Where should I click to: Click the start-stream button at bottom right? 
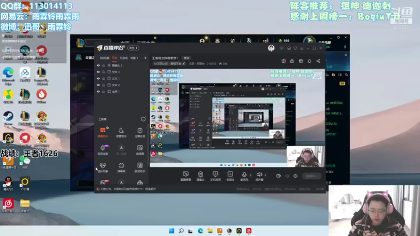[312, 176]
